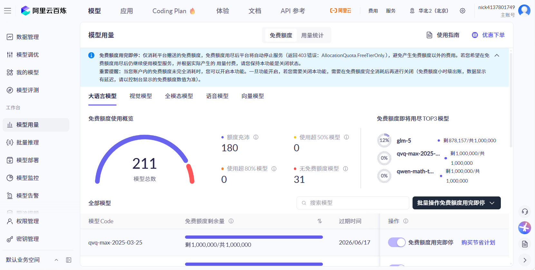Click qvq-max-2025-03-25 quota progress bar
Viewport: 535px width, 270px height.
254,237
